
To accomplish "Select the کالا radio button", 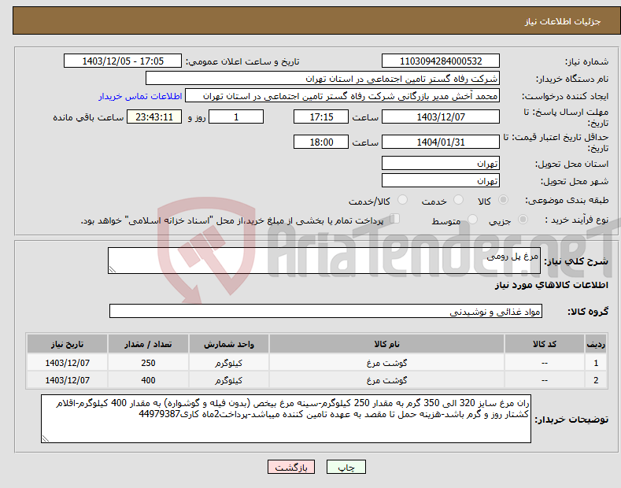I will point(503,200).
